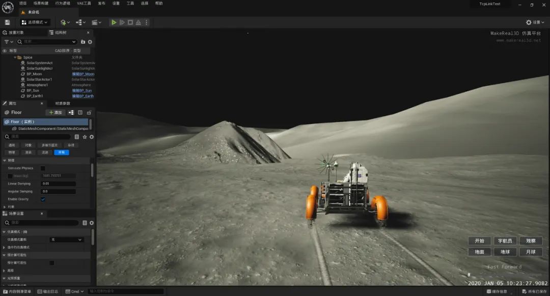
Task: Click the Eject icon next to Stop
Action: 139,22
